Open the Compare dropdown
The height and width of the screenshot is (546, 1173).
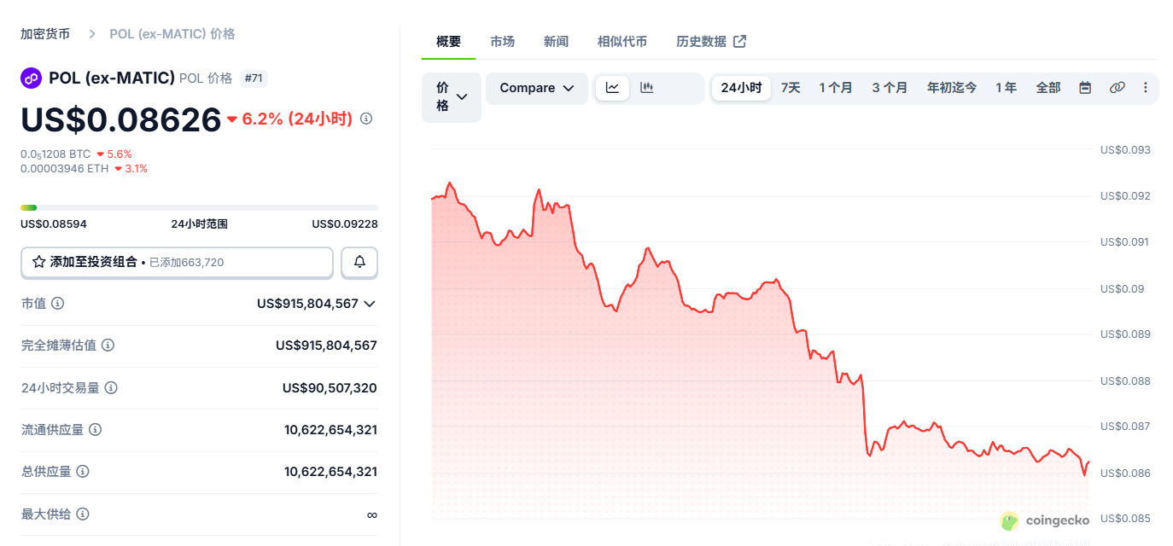coord(537,89)
